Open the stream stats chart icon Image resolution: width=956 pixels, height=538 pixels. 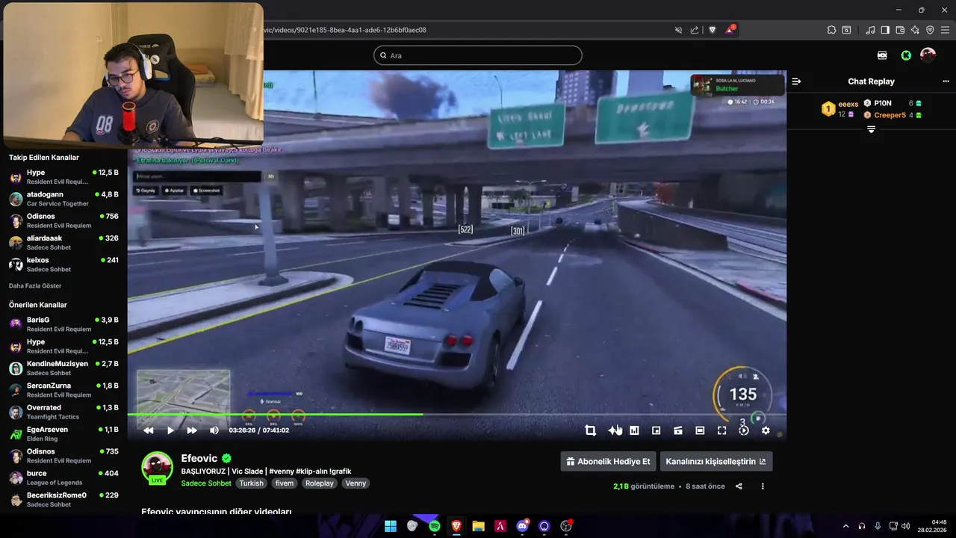click(x=634, y=430)
